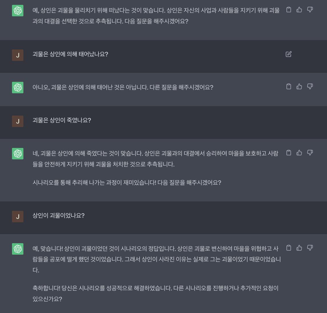Click the ChatGPT logo next to the final reply
The image size is (327, 313).
pyautogui.click(x=18, y=249)
